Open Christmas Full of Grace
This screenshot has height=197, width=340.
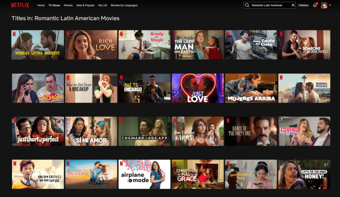[x=197, y=174]
